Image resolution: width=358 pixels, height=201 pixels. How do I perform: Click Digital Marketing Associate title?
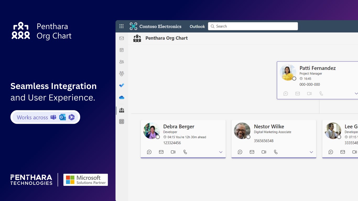tap(273, 132)
